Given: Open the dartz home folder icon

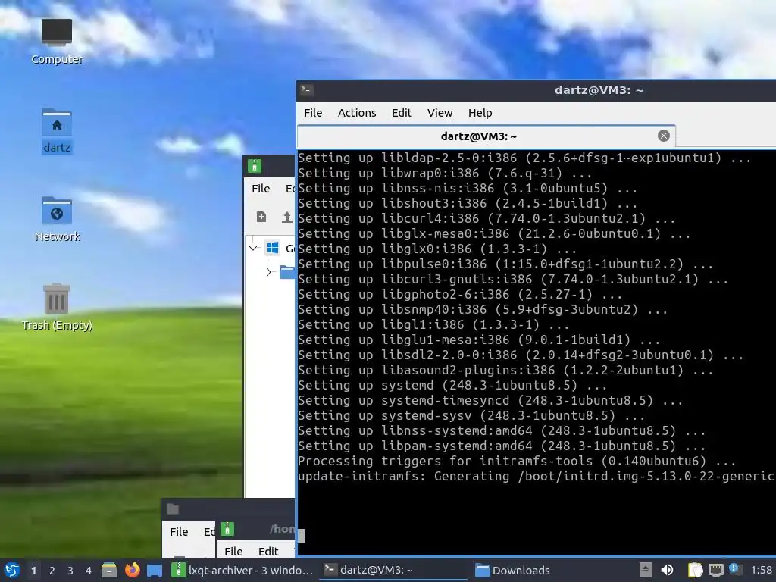Looking at the screenshot, I should click(56, 130).
